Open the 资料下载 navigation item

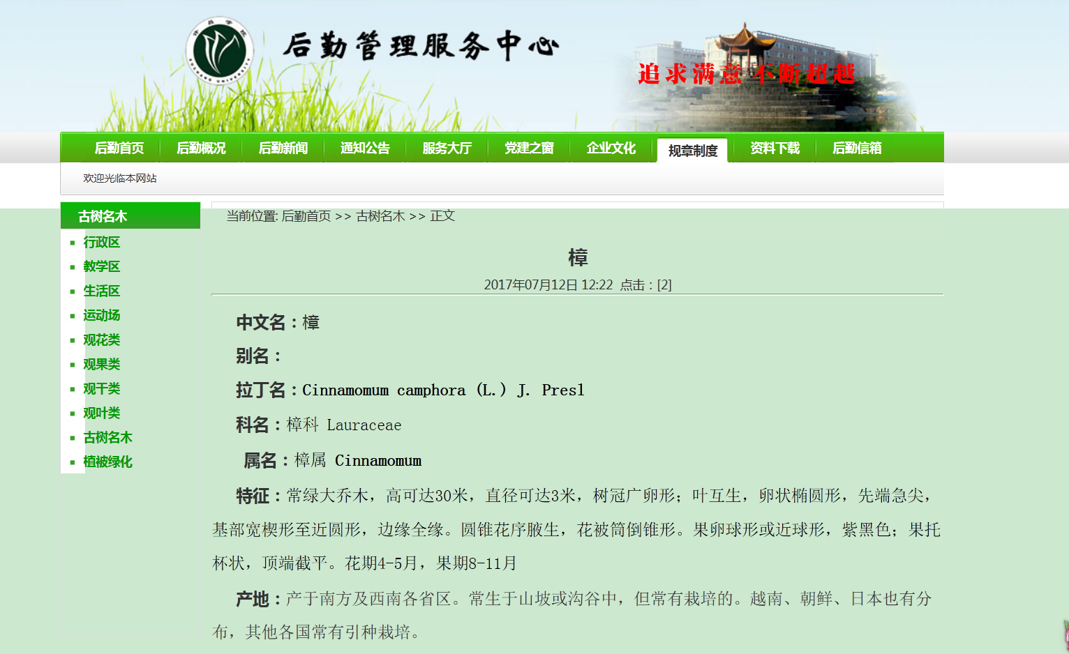pos(775,149)
